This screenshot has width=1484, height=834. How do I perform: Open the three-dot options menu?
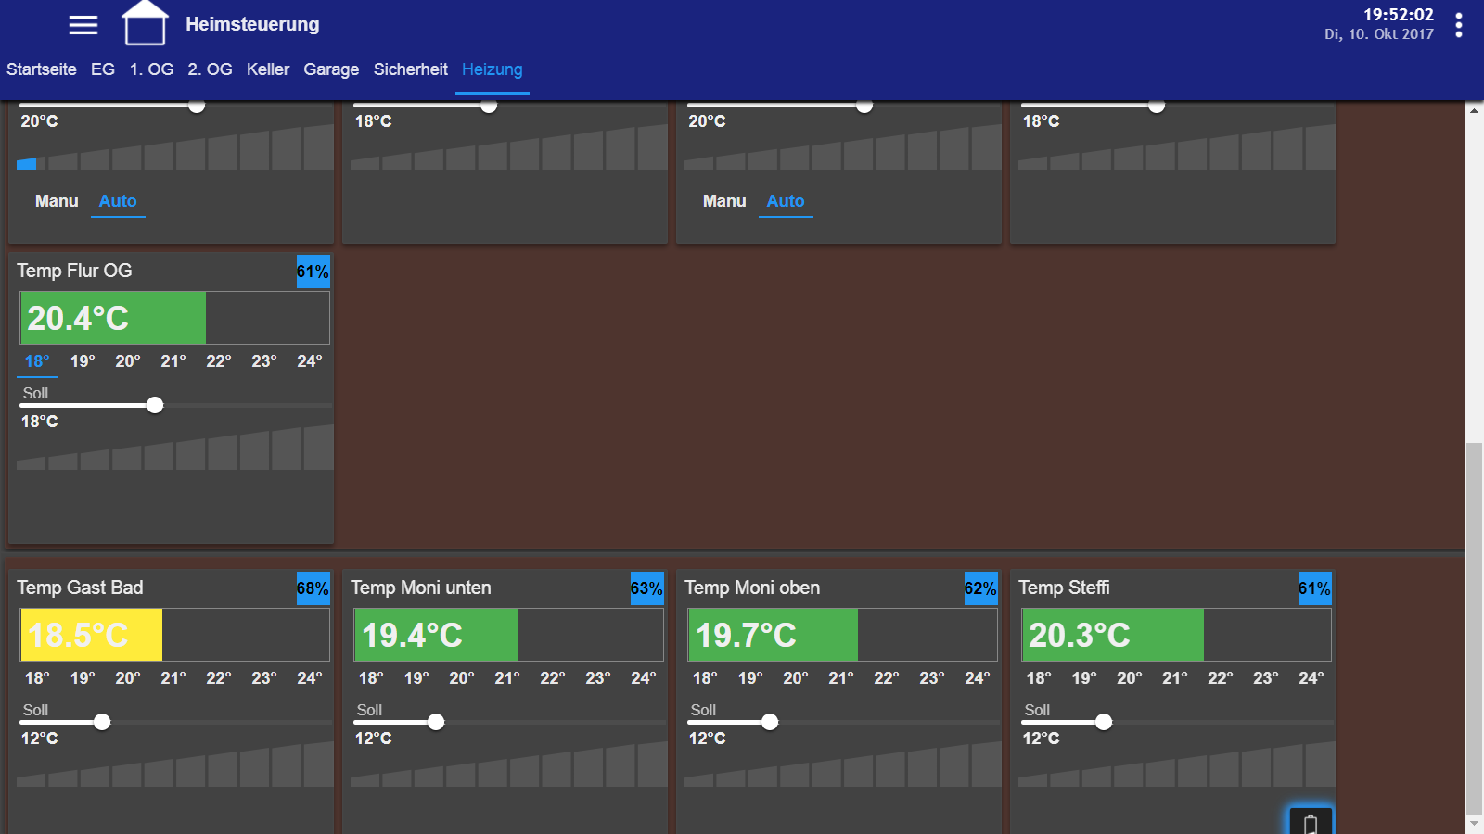[x=1459, y=25]
